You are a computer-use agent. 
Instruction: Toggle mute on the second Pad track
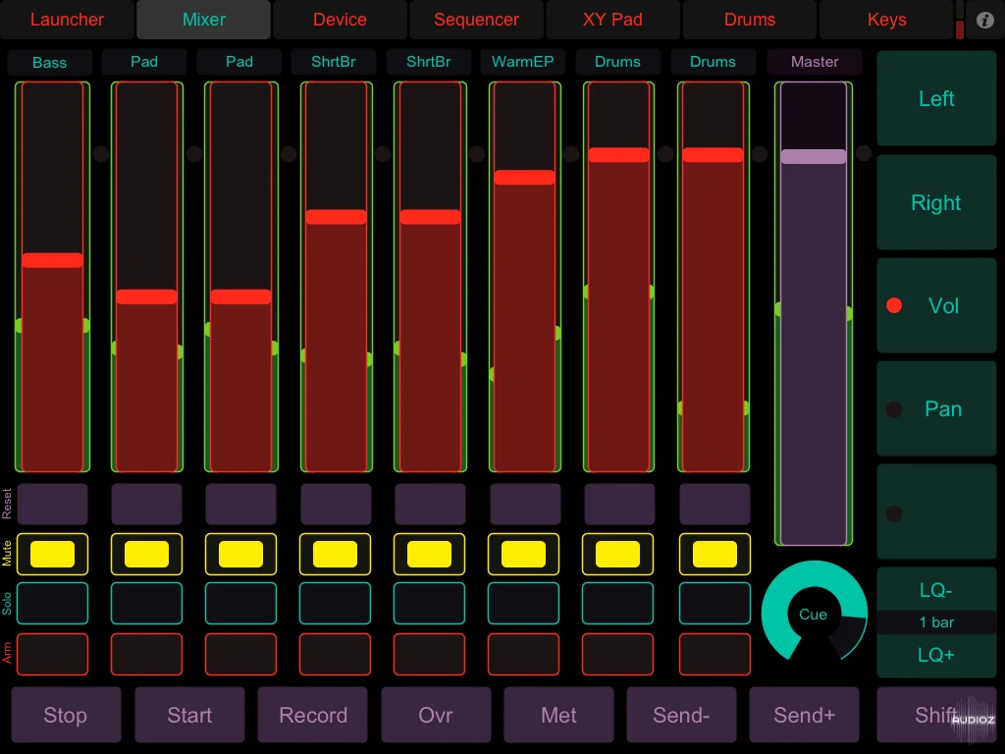[x=241, y=554]
